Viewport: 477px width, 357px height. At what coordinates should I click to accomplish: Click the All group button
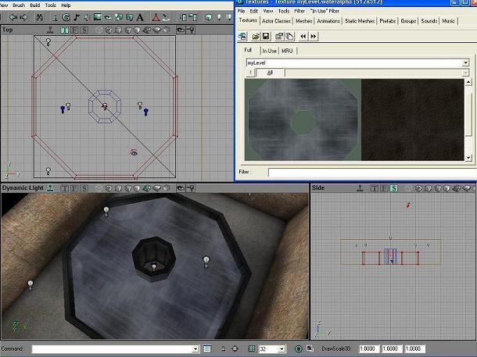270,73
